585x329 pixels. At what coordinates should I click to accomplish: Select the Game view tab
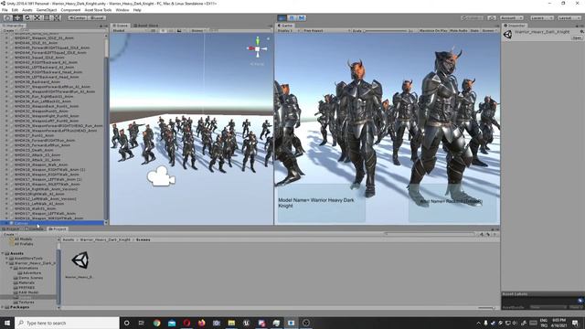pos(285,26)
